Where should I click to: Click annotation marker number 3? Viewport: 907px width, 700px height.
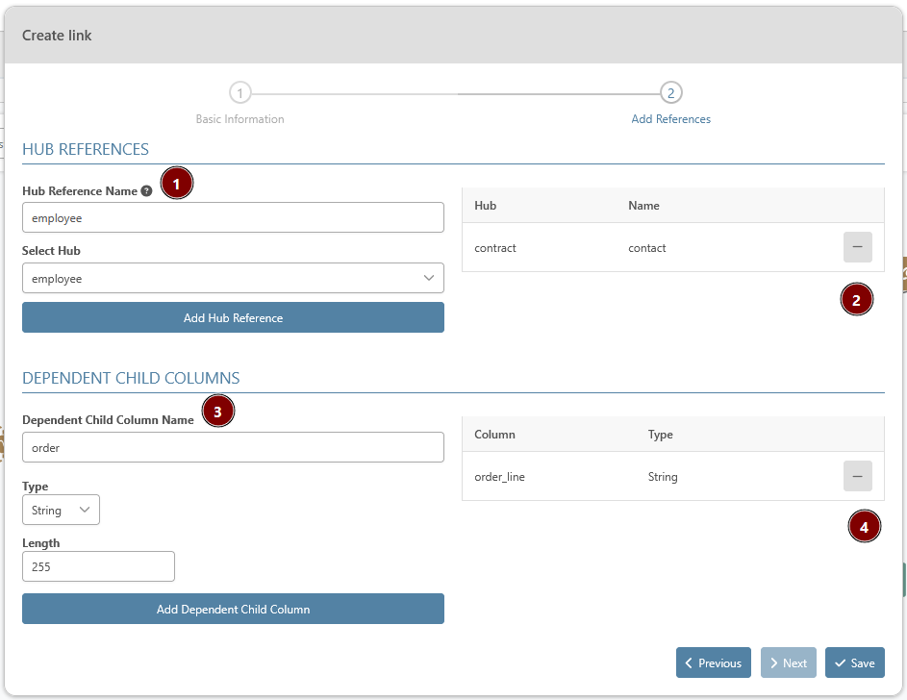click(x=218, y=412)
